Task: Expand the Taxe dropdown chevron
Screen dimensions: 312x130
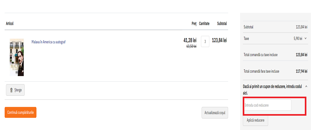Action: (305, 39)
